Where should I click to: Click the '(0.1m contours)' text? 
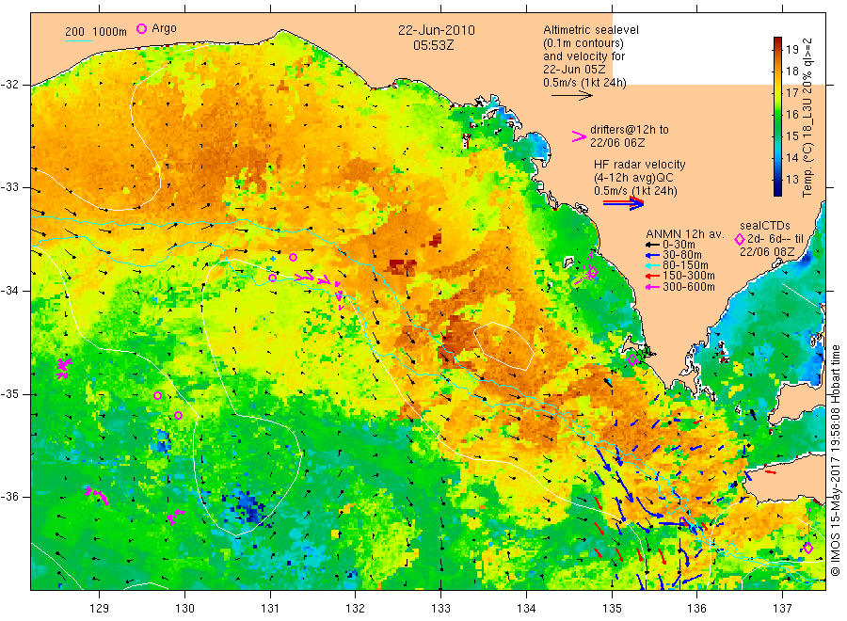[583, 43]
